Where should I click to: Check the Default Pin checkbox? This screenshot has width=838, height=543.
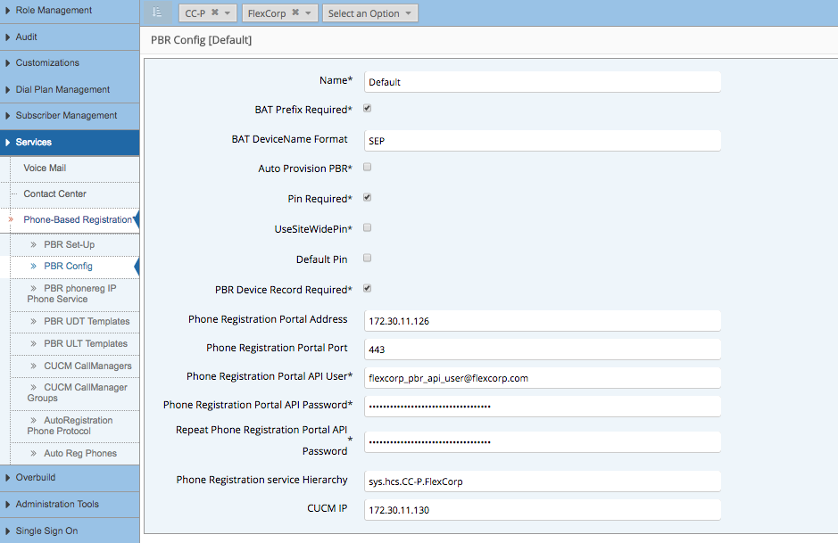pyautogui.click(x=366, y=258)
